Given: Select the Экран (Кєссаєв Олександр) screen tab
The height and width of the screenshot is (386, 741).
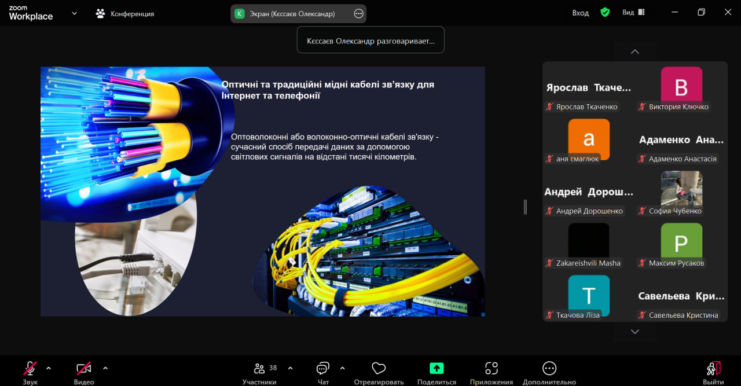Looking at the screenshot, I should tap(298, 13).
